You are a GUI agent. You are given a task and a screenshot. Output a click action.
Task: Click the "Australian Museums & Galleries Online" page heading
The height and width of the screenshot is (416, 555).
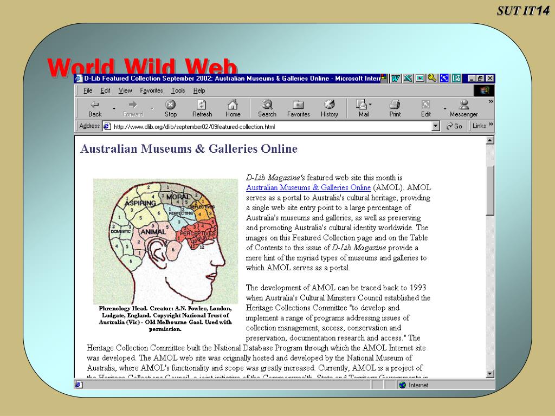click(189, 148)
